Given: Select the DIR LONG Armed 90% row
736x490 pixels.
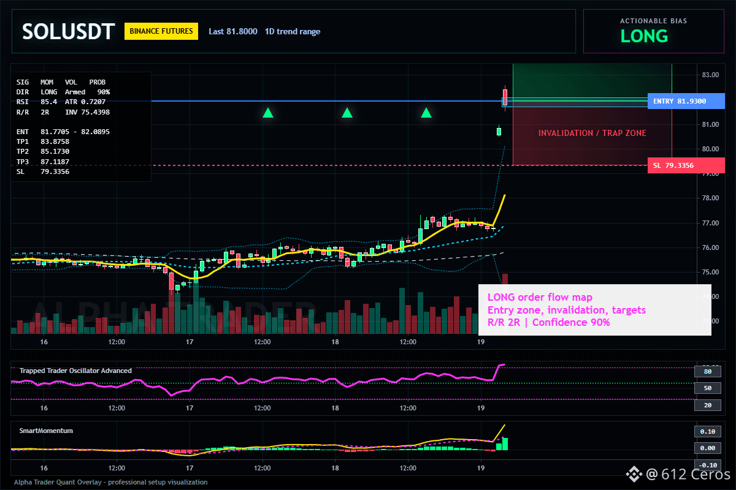Looking at the screenshot, I should [x=63, y=92].
